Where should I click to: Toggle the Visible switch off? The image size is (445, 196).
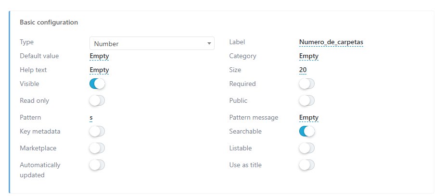pos(97,84)
